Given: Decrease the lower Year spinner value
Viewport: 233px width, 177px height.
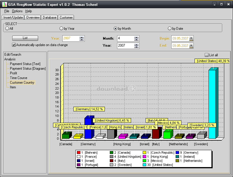Looking at the screenshot, I should tap(136, 47).
